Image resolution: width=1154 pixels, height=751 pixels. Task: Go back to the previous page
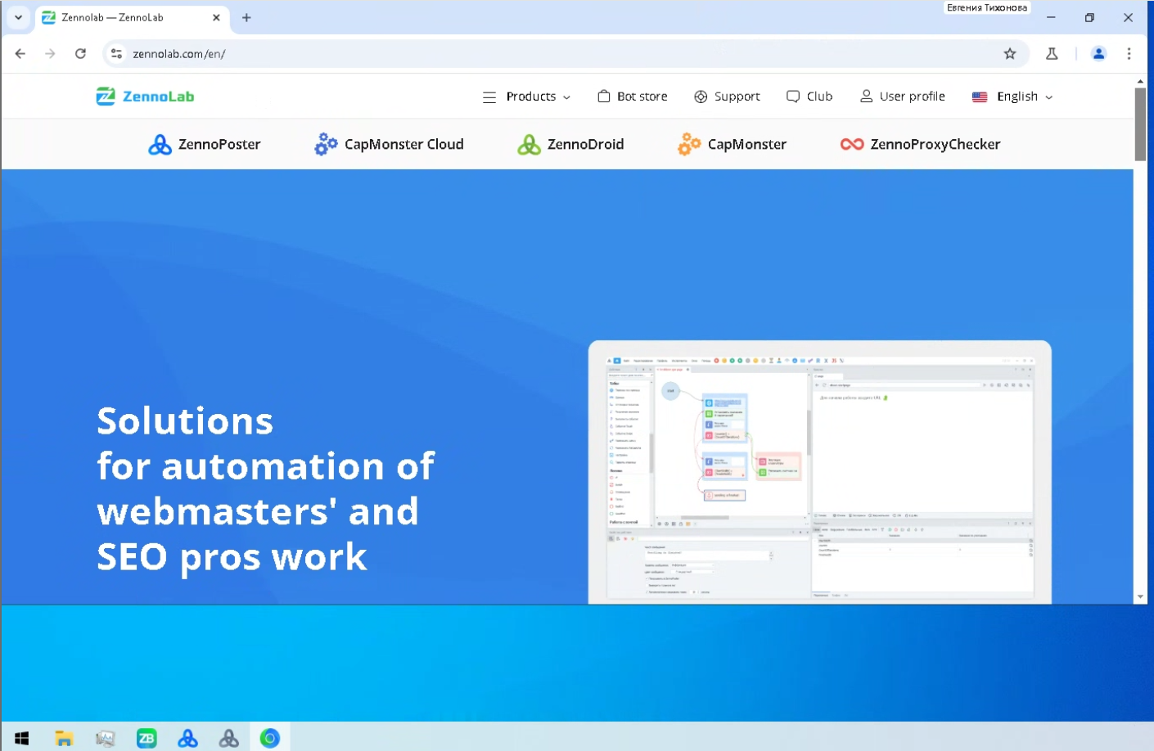pyautogui.click(x=20, y=54)
